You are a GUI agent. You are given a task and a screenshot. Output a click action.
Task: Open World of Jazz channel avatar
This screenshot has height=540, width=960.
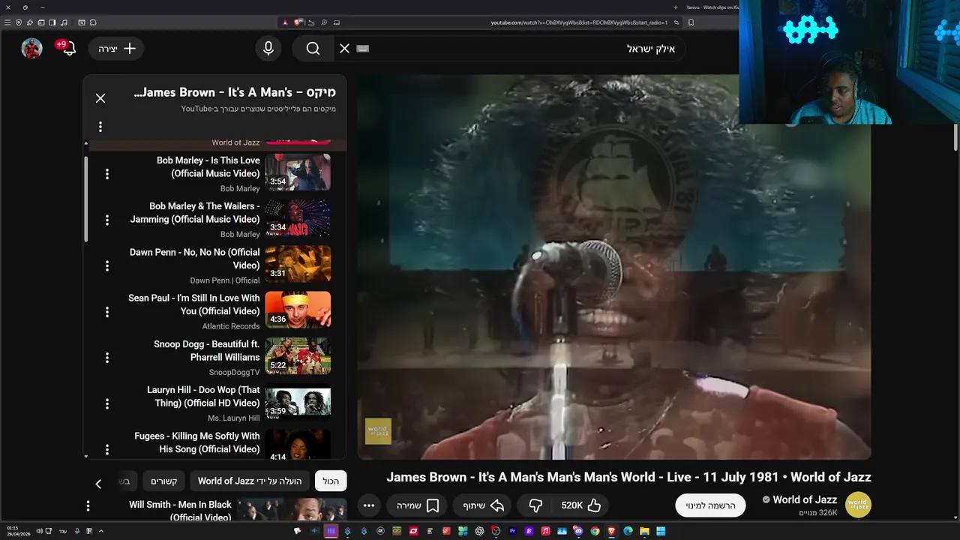pos(858,505)
